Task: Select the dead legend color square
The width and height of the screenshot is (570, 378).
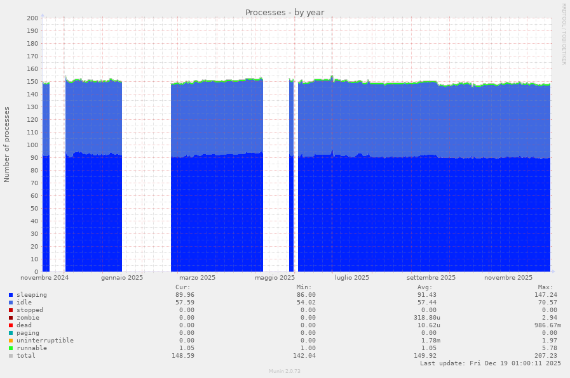Action: click(x=11, y=325)
